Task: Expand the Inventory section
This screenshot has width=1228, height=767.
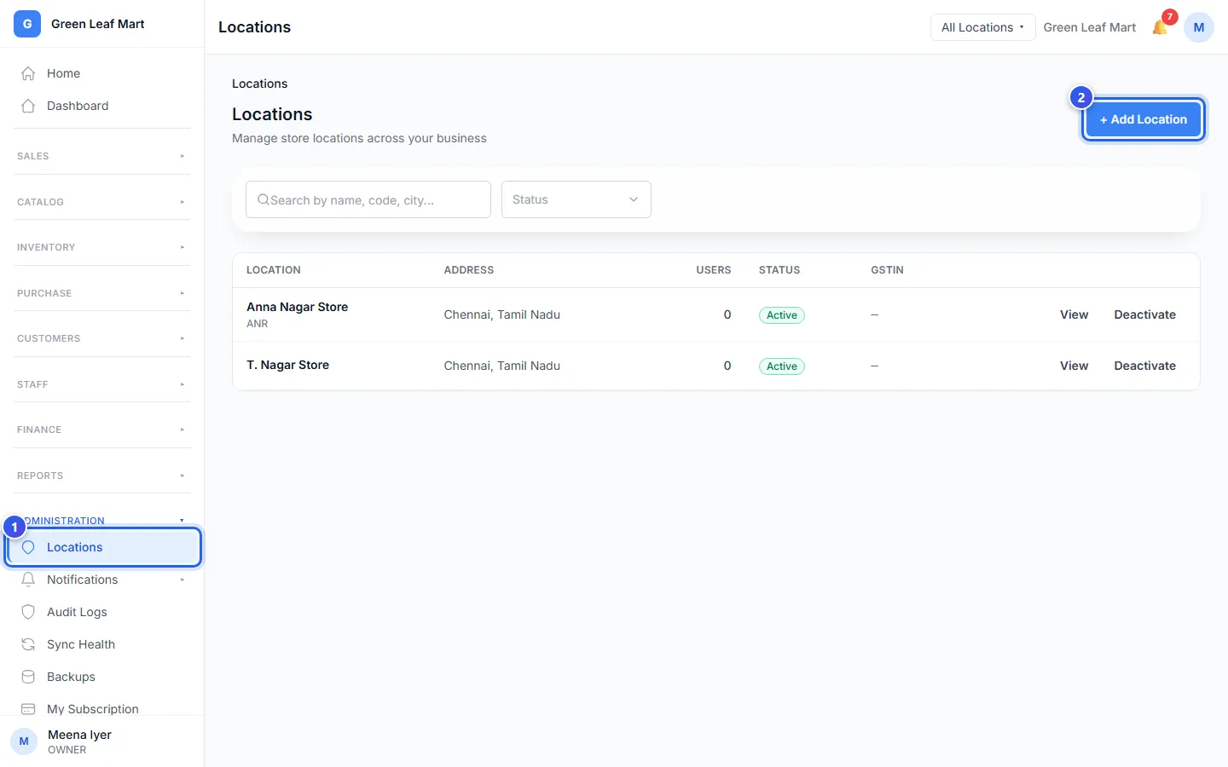Action: tap(102, 247)
